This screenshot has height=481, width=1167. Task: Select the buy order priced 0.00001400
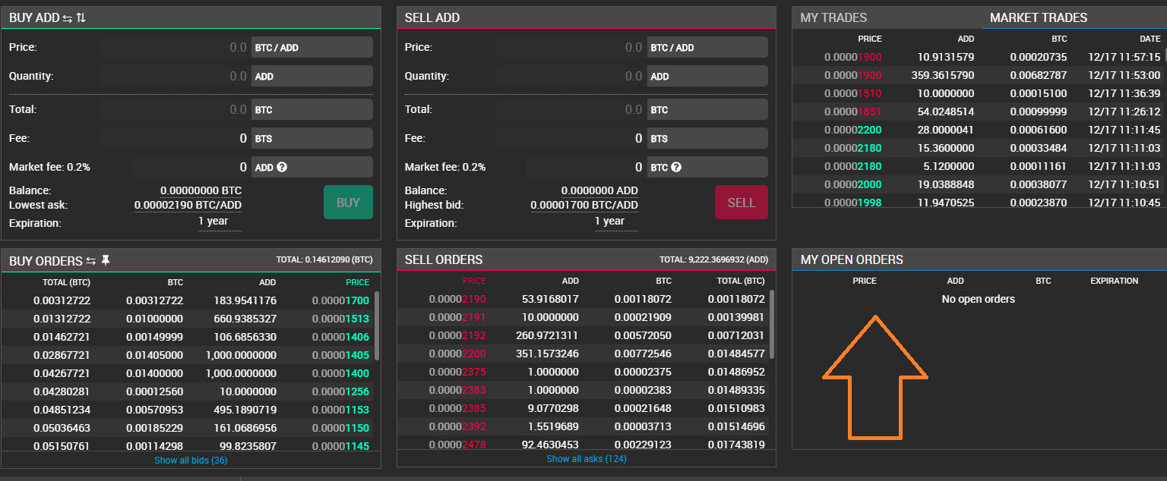pyautogui.click(x=188, y=373)
